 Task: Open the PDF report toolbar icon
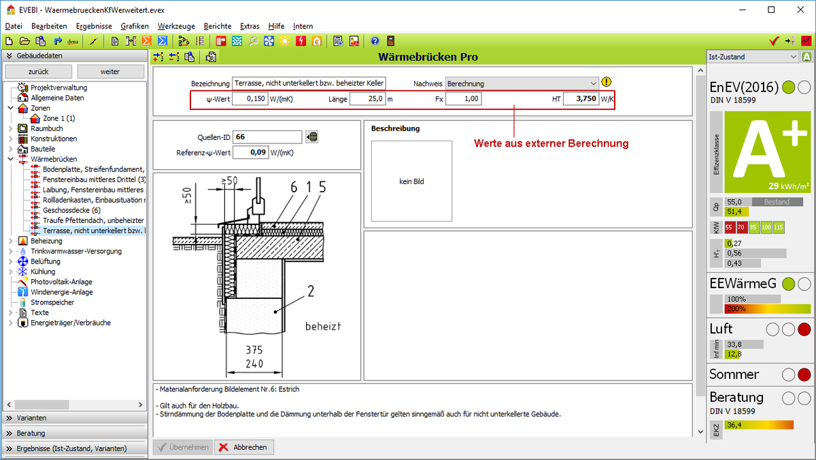point(354,41)
